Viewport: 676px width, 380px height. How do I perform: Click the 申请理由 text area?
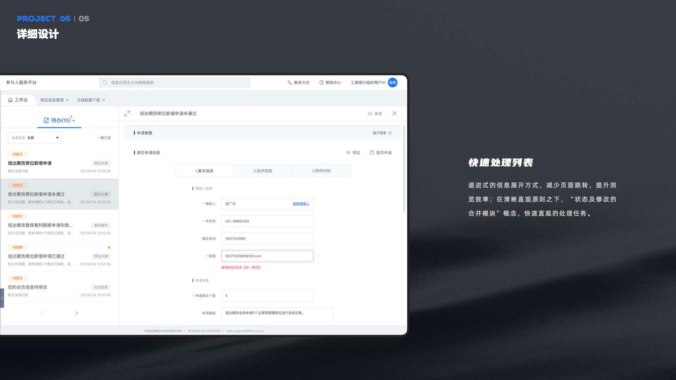277,316
